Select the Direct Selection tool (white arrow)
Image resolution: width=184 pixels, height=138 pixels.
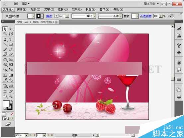coord(11,29)
